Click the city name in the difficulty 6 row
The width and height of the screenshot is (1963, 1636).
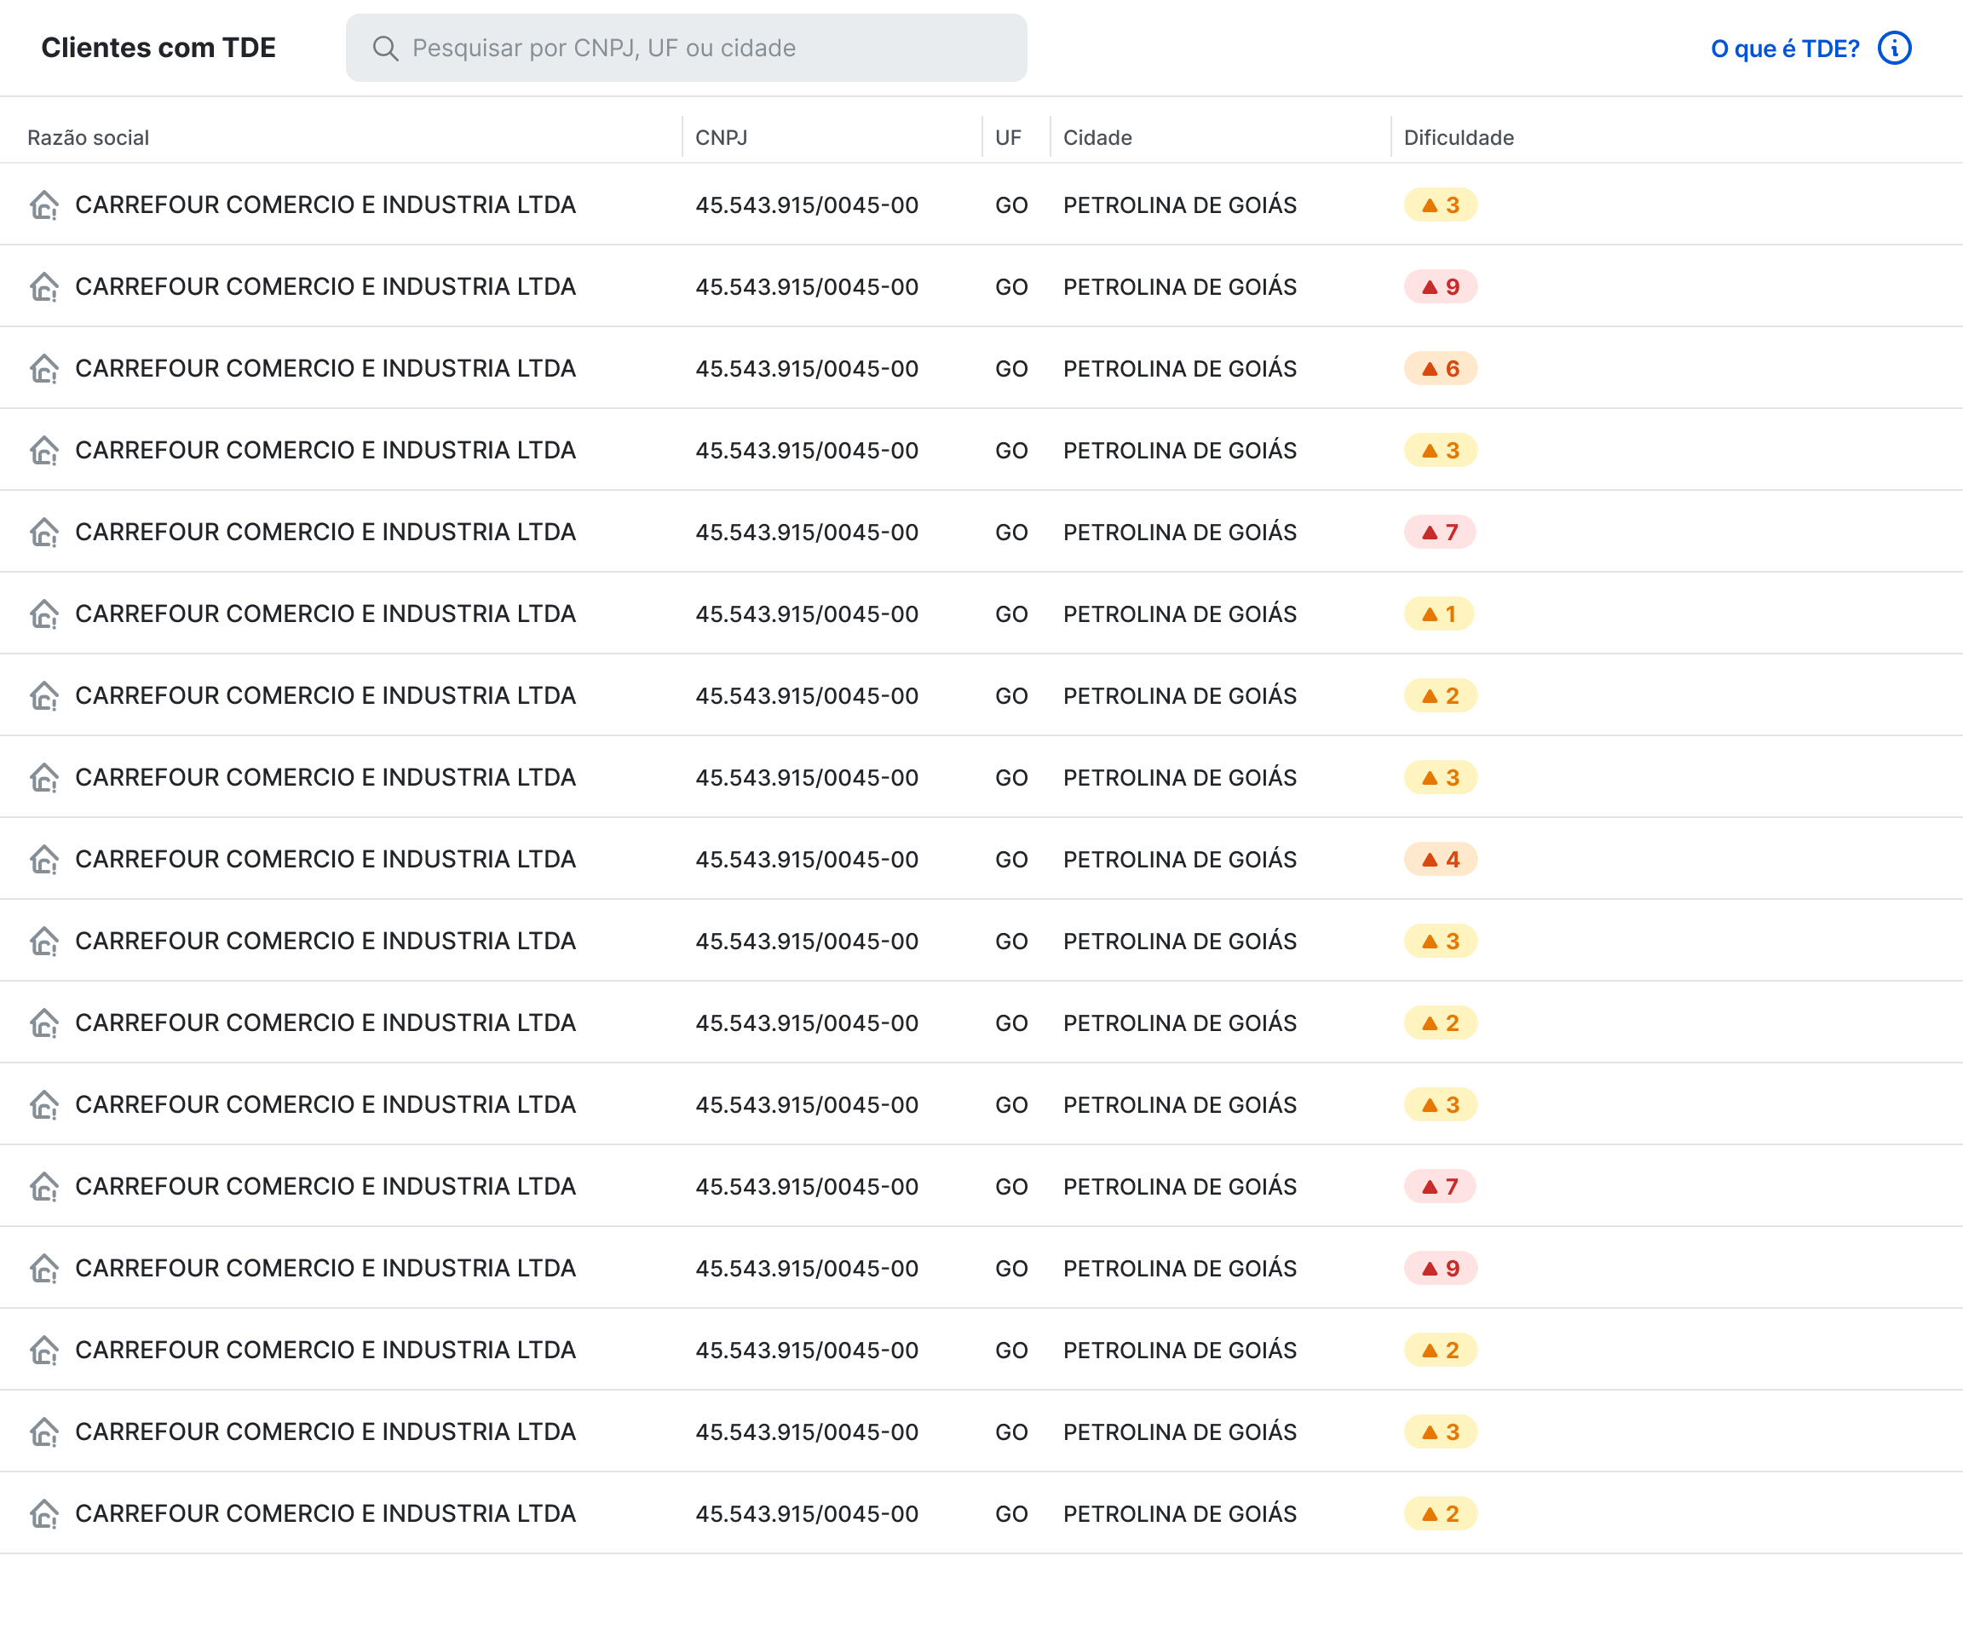click(1180, 368)
